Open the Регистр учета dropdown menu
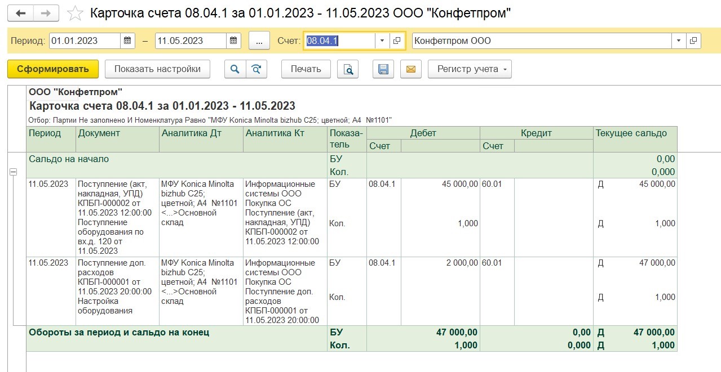The height and width of the screenshot is (372, 721). click(x=470, y=69)
